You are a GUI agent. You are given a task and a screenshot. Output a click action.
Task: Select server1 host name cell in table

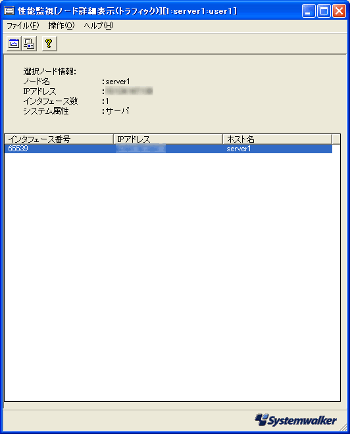pos(239,149)
